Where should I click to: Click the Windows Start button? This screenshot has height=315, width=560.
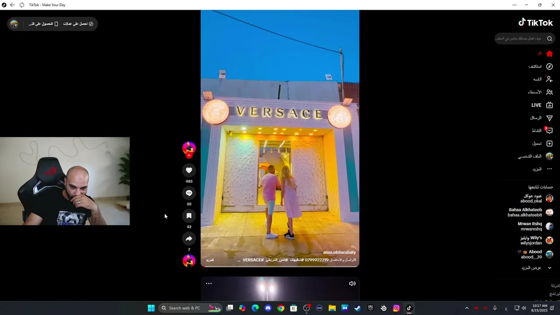[x=151, y=308]
